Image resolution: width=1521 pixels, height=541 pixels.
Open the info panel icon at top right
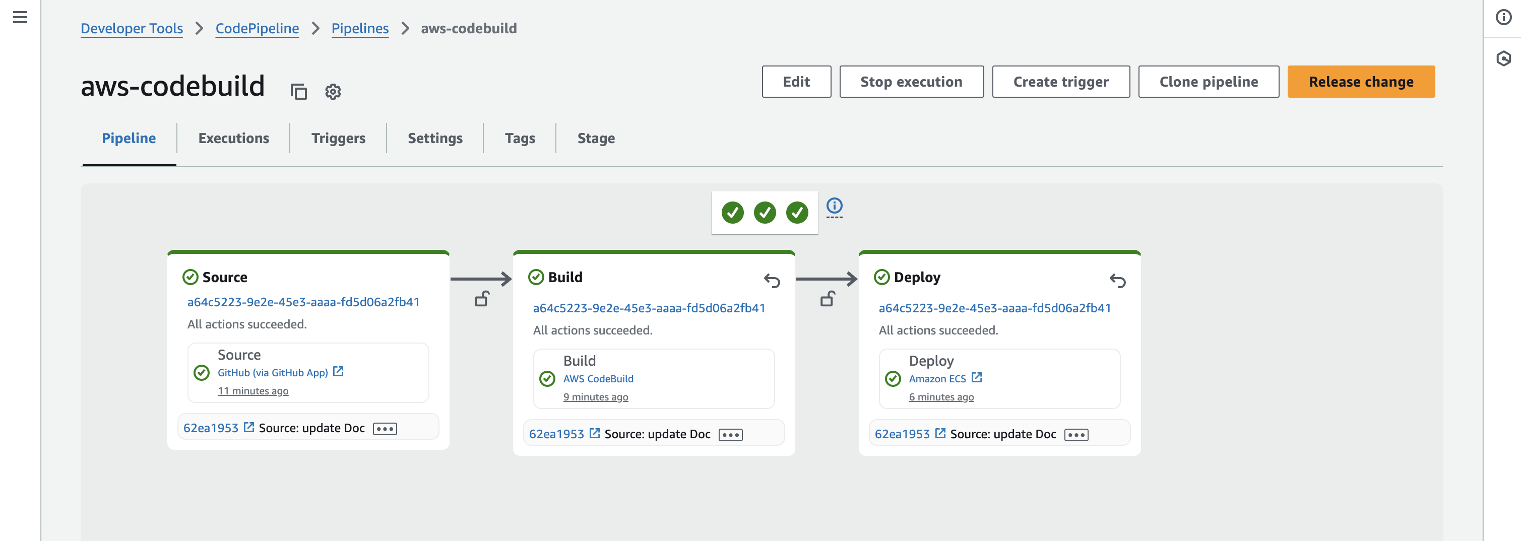click(1503, 17)
